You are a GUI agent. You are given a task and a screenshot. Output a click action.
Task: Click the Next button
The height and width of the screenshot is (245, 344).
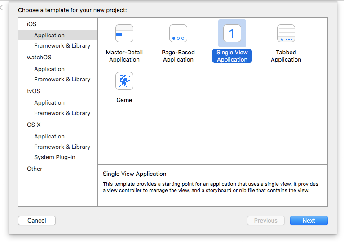pyautogui.click(x=309, y=220)
